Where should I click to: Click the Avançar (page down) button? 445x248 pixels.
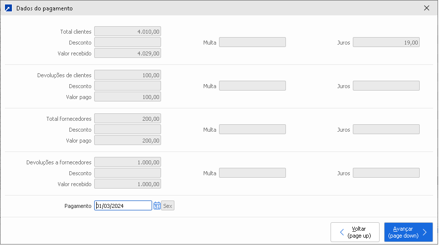pyautogui.click(x=408, y=232)
